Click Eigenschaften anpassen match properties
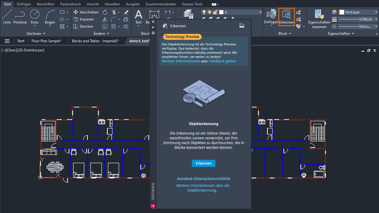This screenshot has height=213, width=379. pyautogui.click(x=319, y=19)
